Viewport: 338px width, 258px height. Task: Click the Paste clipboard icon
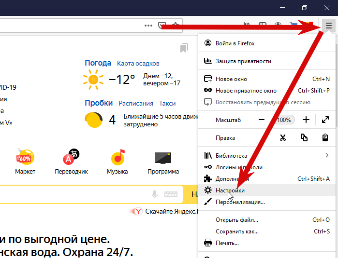pyautogui.click(x=325, y=137)
